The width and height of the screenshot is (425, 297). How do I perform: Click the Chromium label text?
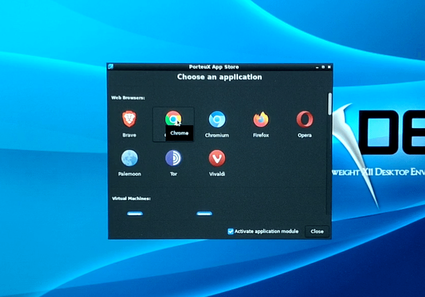coord(217,135)
